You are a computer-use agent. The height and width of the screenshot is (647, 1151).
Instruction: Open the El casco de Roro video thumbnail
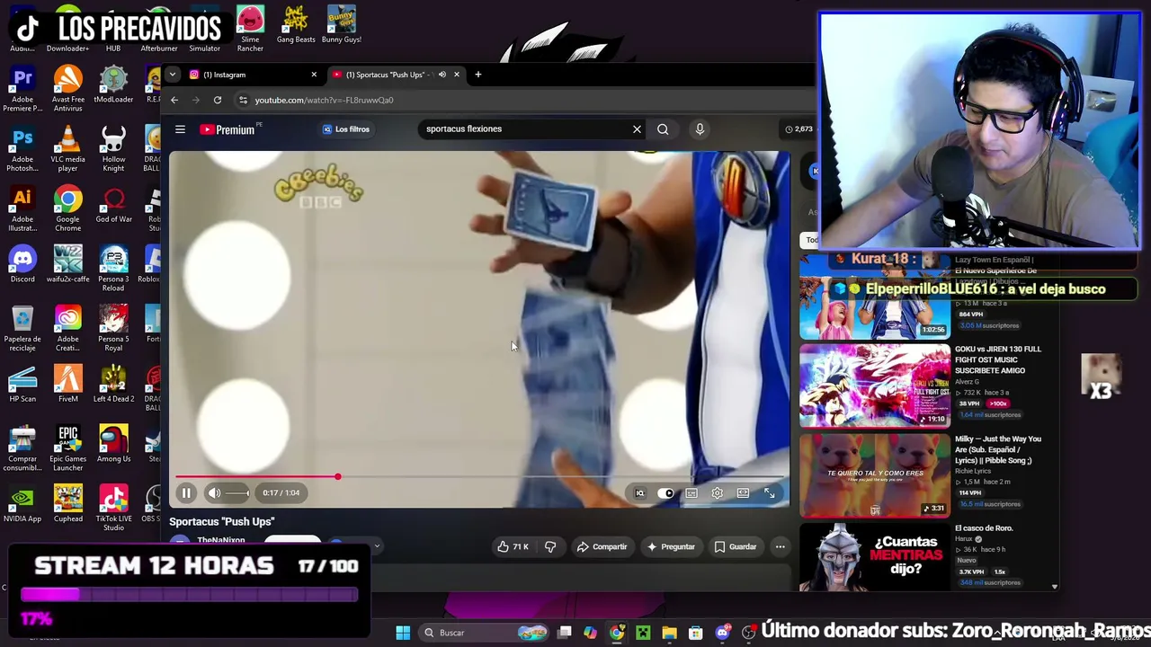(874, 557)
